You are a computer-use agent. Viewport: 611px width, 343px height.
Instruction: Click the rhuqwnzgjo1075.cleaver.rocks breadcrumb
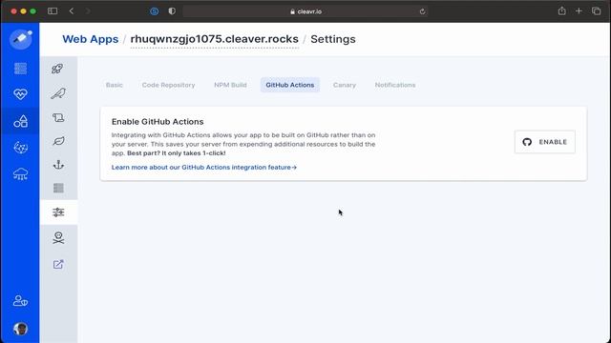click(214, 39)
